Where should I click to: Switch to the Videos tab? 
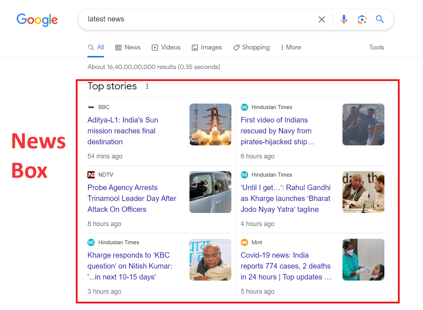(x=166, y=47)
